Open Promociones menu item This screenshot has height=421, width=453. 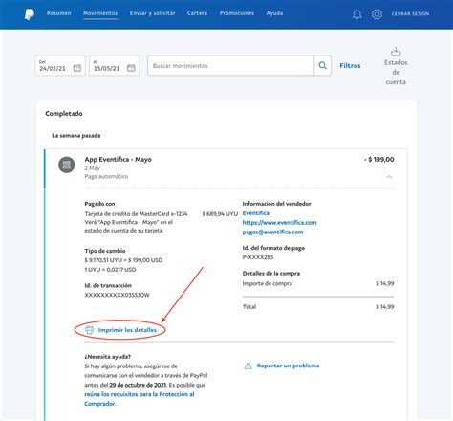point(237,13)
